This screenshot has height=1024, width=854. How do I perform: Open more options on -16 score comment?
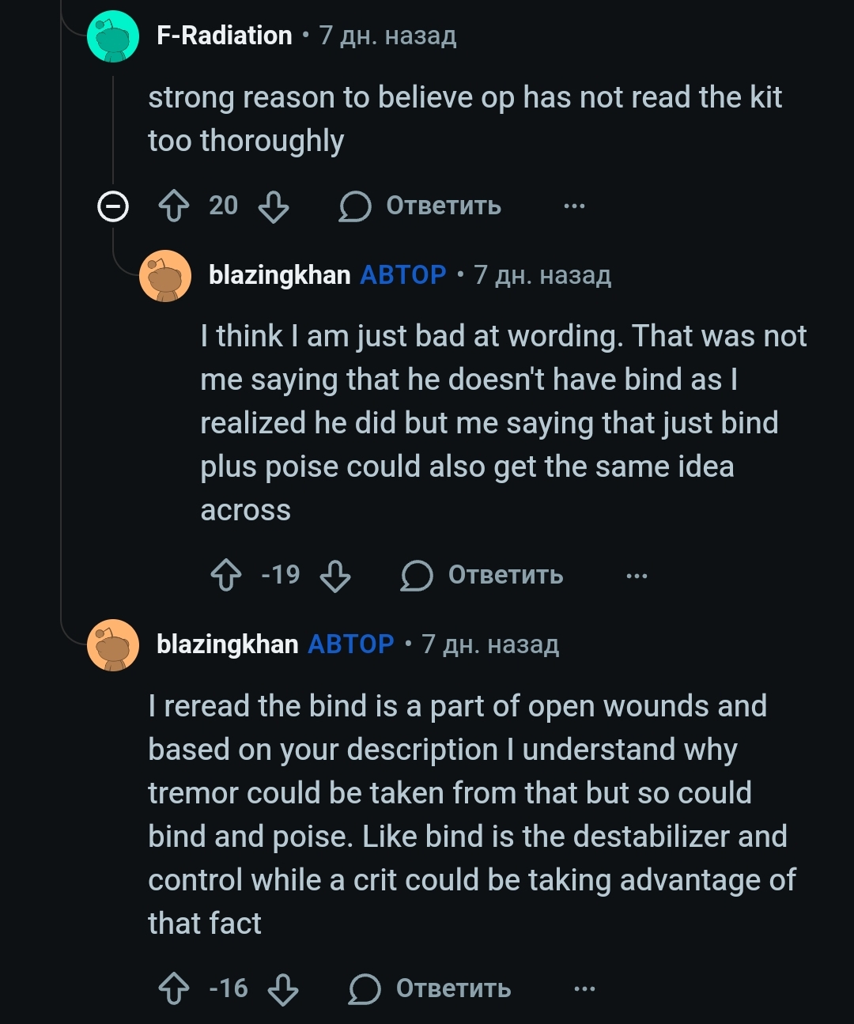(x=584, y=988)
